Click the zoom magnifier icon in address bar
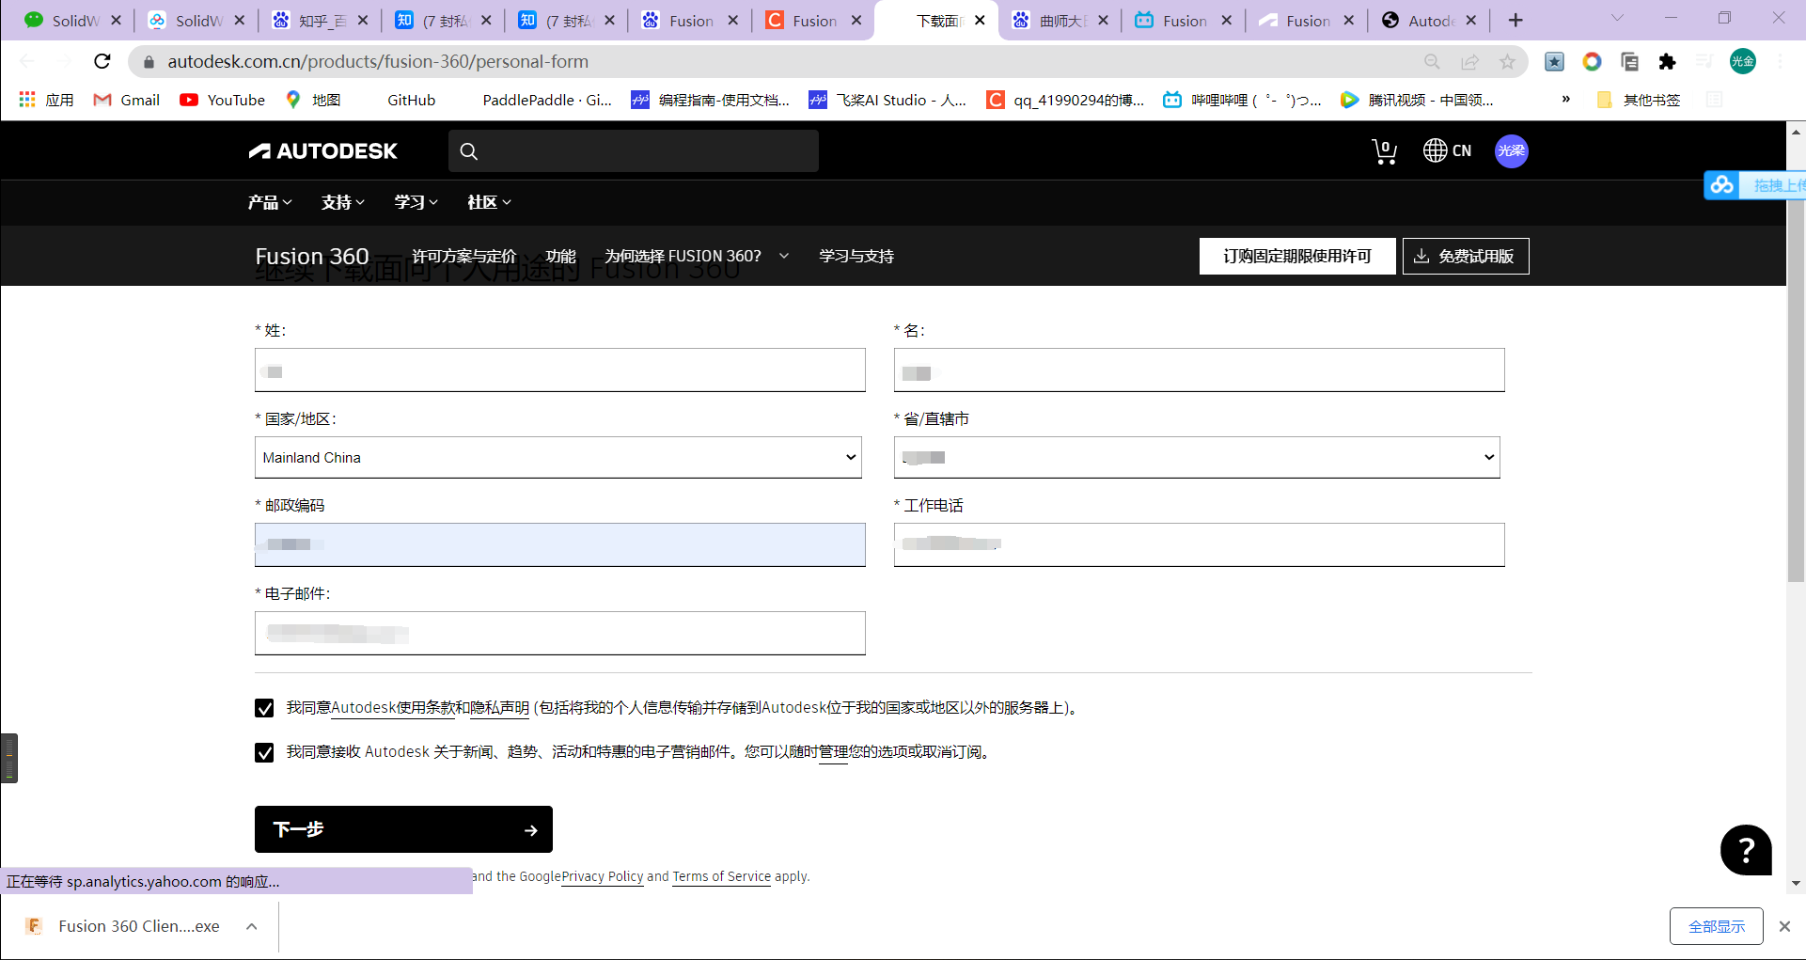Viewport: 1806px width, 960px height. [x=1432, y=62]
